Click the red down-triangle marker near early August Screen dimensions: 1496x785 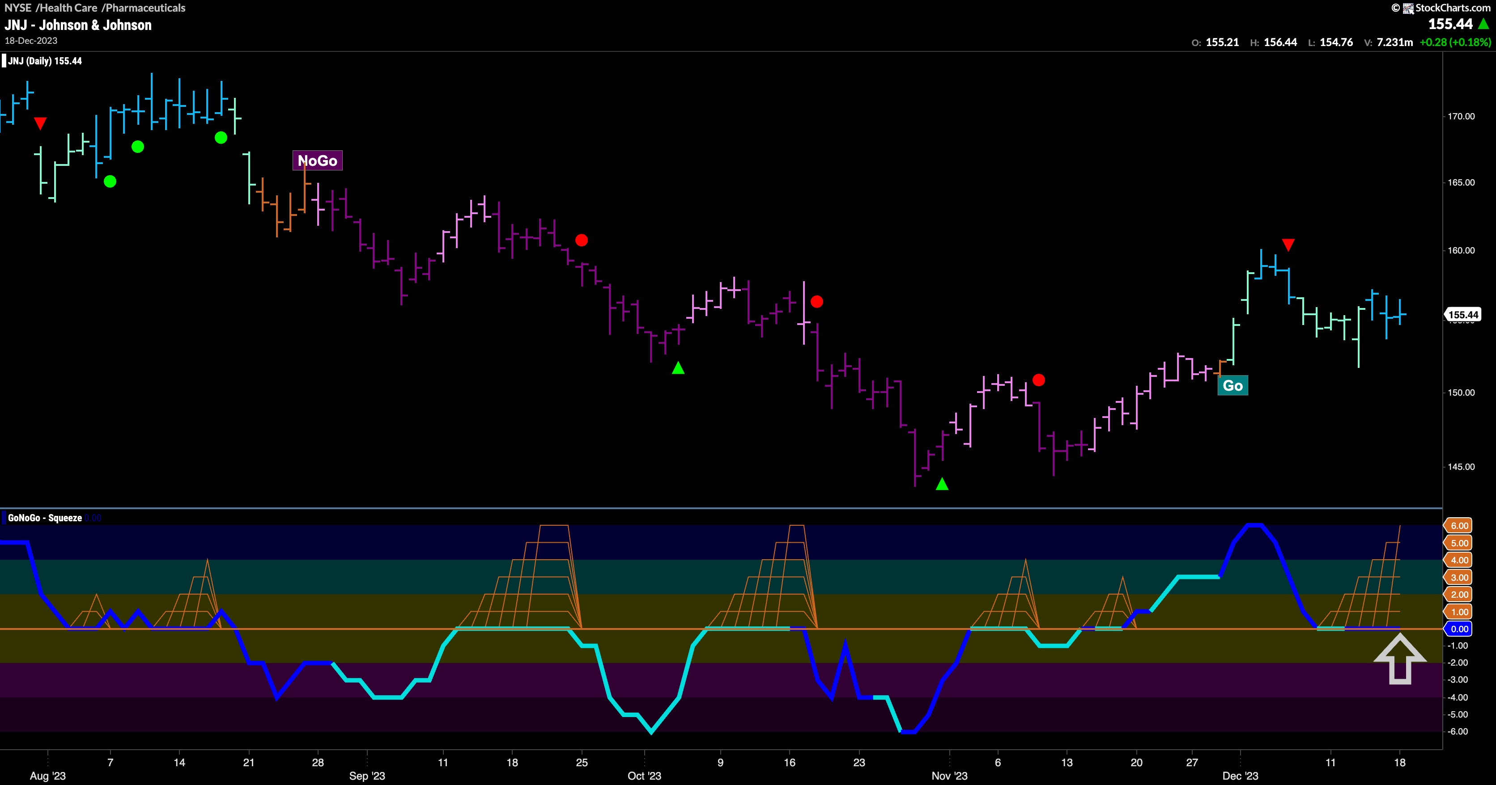(40, 123)
